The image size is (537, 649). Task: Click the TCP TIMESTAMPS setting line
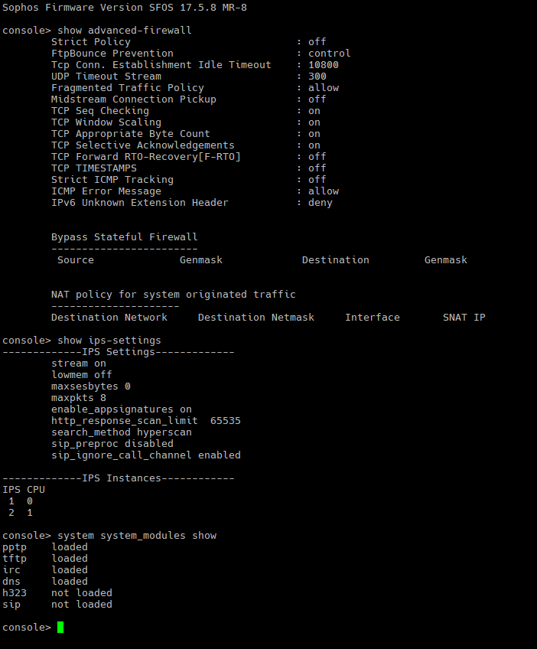pos(189,168)
